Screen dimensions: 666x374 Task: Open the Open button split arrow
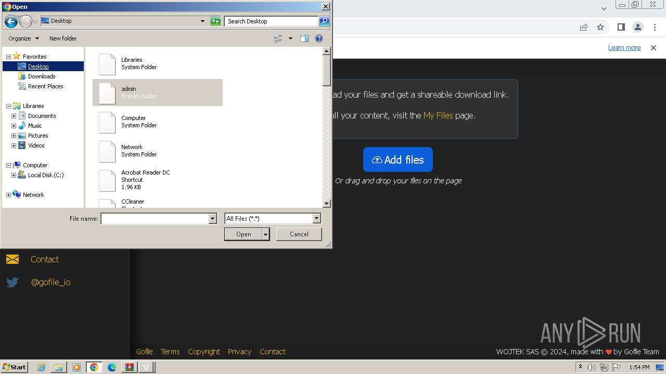coord(266,234)
